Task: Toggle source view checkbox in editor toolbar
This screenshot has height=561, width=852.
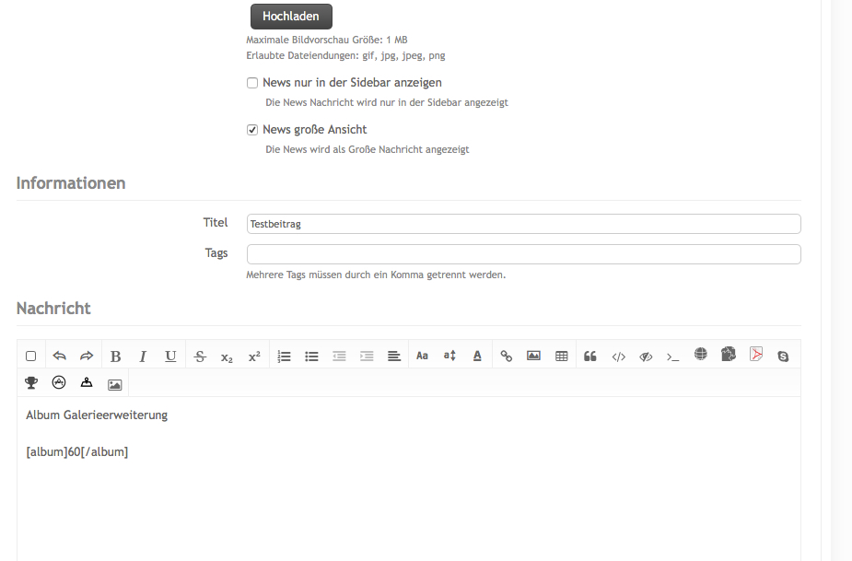Action: [31, 356]
